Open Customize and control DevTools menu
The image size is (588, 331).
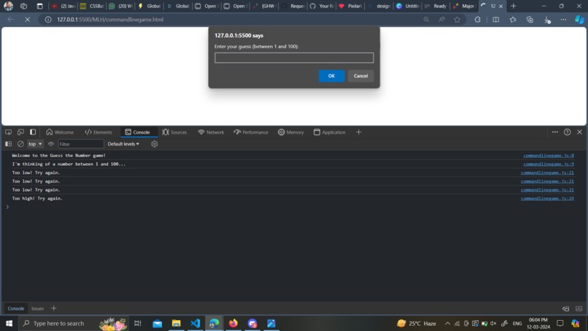click(554, 132)
